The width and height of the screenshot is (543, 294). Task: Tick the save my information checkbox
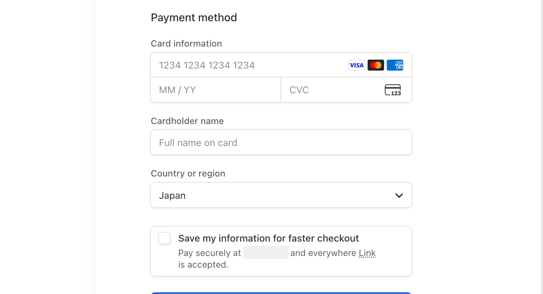164,238
